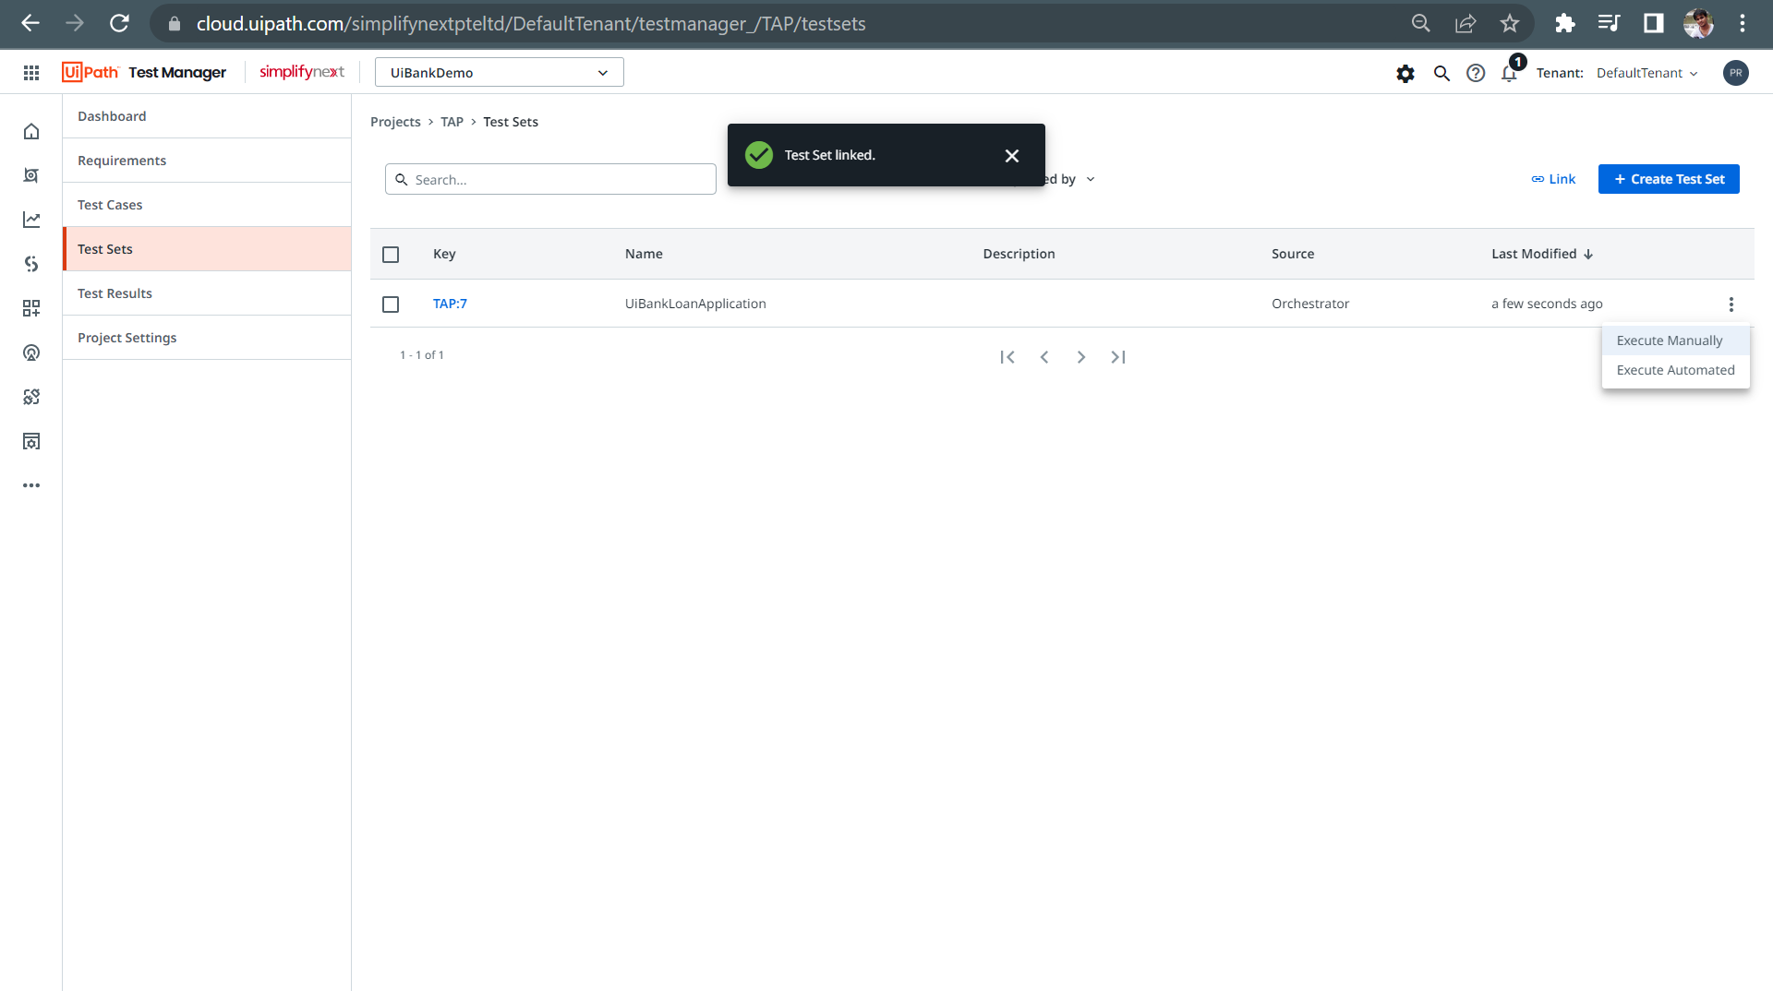Go to Projects breadcrumb

[395, 122]
